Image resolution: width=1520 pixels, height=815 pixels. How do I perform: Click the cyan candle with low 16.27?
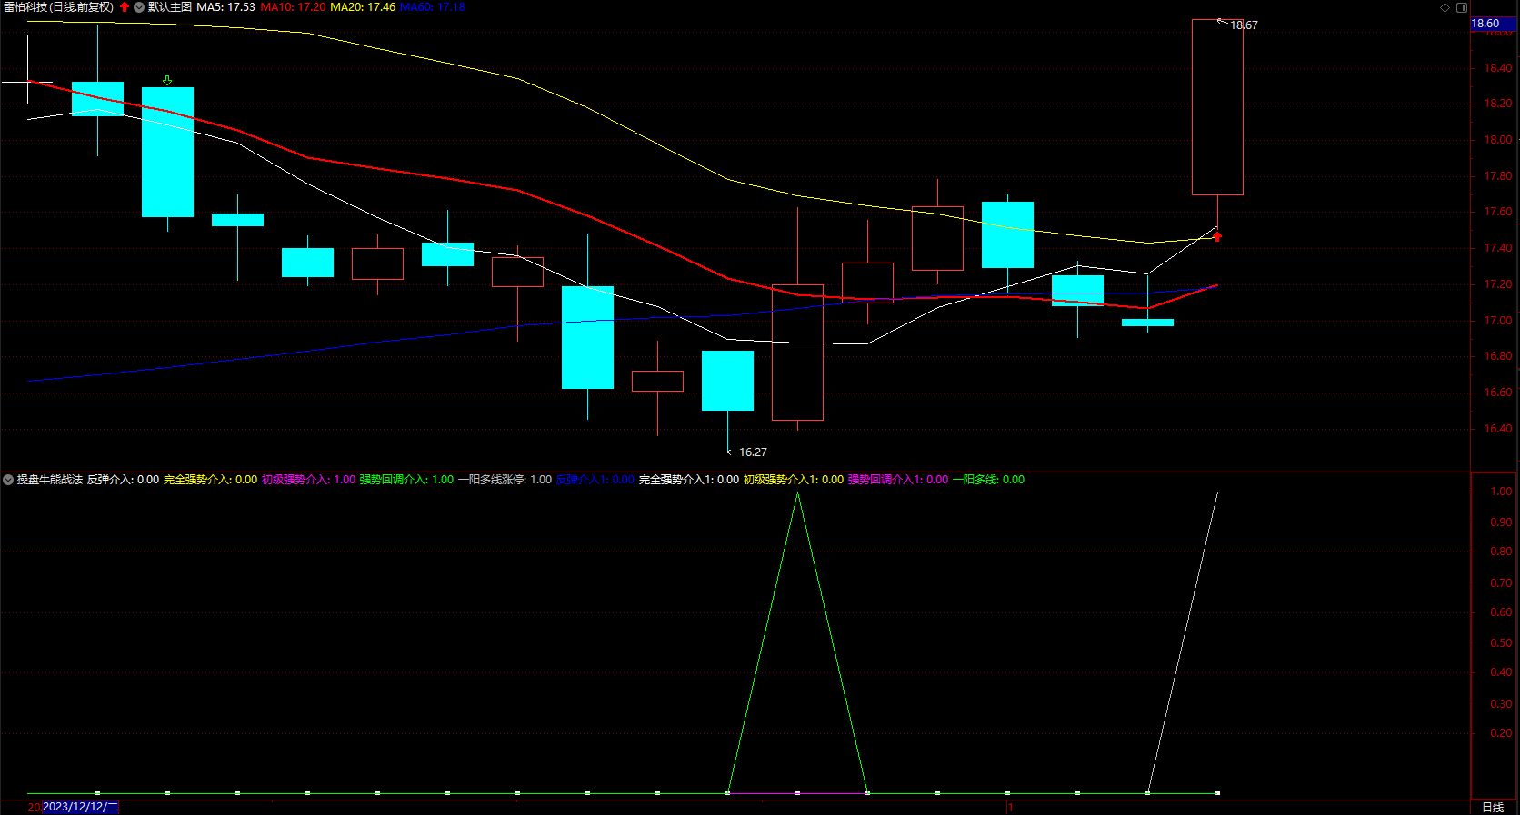pos(727,381)
